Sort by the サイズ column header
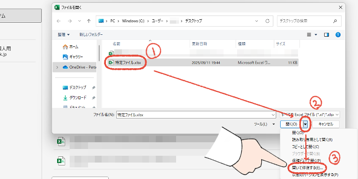Screen dimensions: 358x179 (x=281, y=44)
